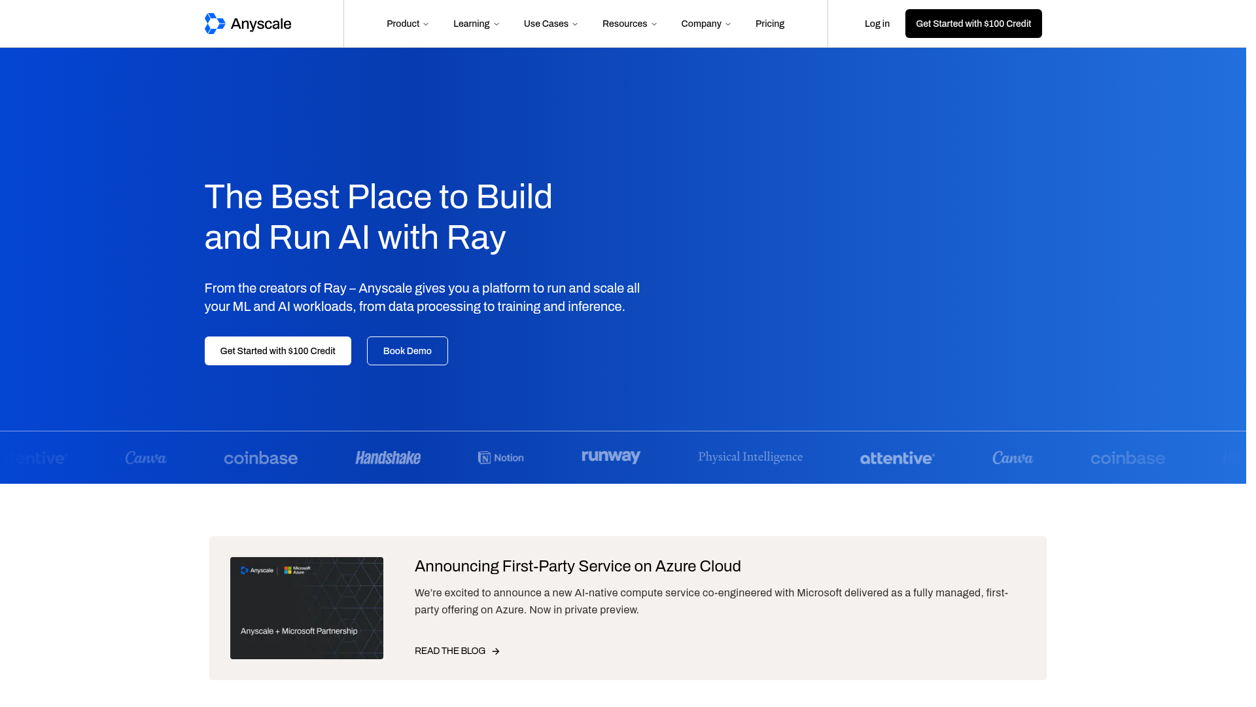Open the Resources dropdown

[629, 24]
